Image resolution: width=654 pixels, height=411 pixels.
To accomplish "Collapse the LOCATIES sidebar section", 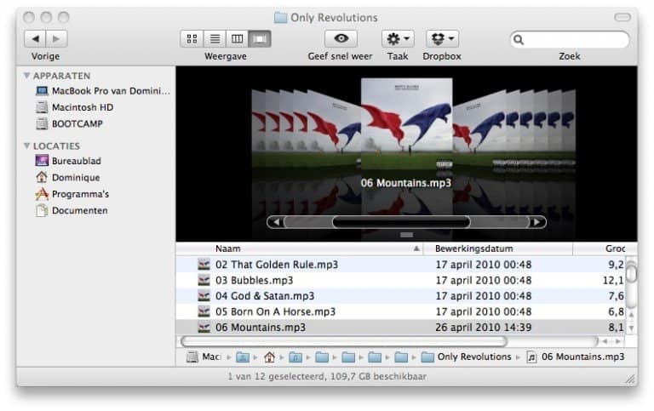I will coord(26,146).
